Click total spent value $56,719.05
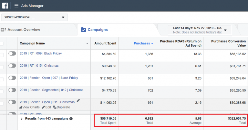 (x=108, y=118)
